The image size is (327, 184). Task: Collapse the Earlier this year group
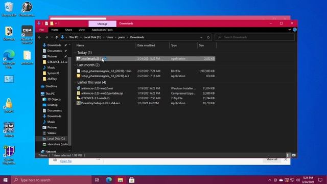pyautogui.click(x=75, y=82)
